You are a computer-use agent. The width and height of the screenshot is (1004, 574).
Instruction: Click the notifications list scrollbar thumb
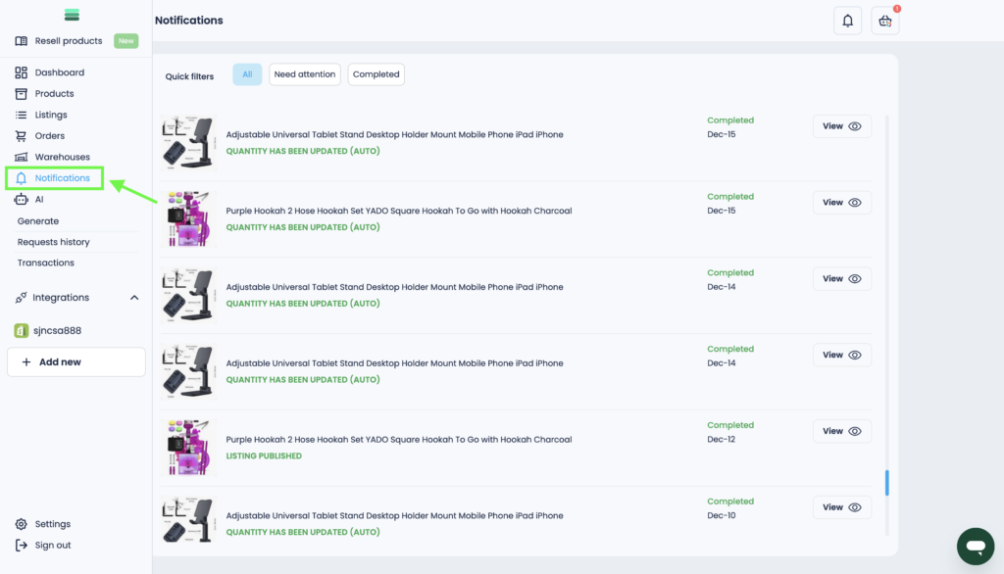coord(887,482)
